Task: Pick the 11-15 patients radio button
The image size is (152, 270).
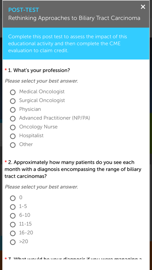Action: point(13,225)
